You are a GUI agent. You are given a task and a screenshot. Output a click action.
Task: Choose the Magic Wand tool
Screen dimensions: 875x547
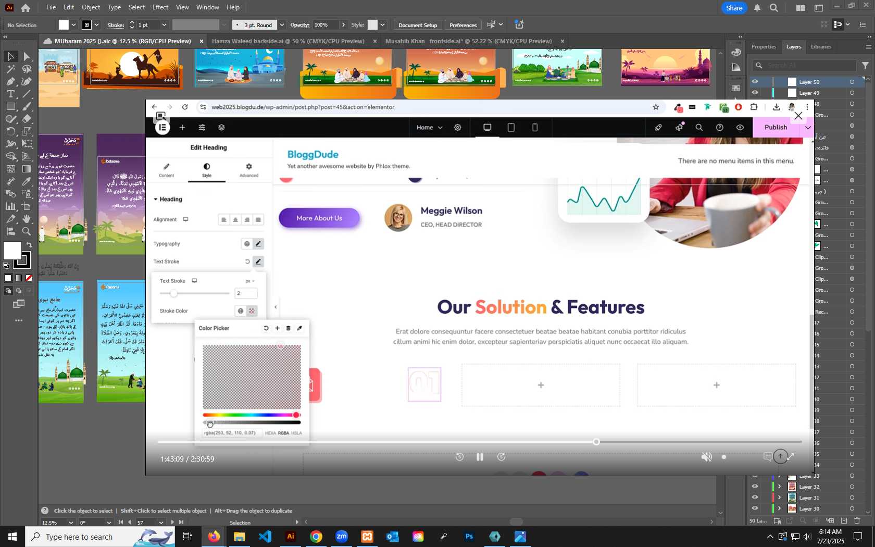(x=10, y=69)
